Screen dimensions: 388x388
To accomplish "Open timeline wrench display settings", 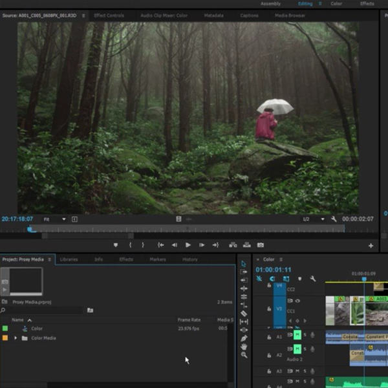I will point(312,279).
